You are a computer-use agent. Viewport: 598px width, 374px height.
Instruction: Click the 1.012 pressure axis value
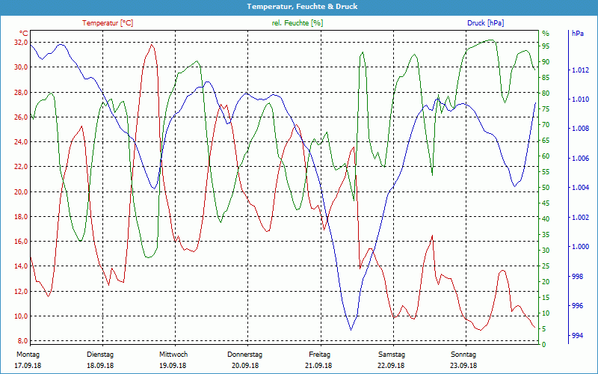[580, 70]
